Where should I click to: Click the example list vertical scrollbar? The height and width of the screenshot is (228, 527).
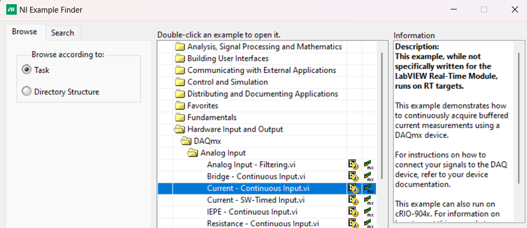point(381,116)
